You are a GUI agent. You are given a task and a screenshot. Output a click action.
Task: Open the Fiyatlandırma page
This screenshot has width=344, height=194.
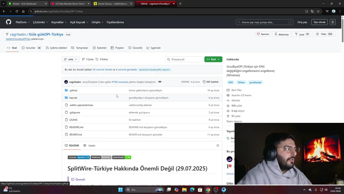pyautogui.click(x=115, y=22)
